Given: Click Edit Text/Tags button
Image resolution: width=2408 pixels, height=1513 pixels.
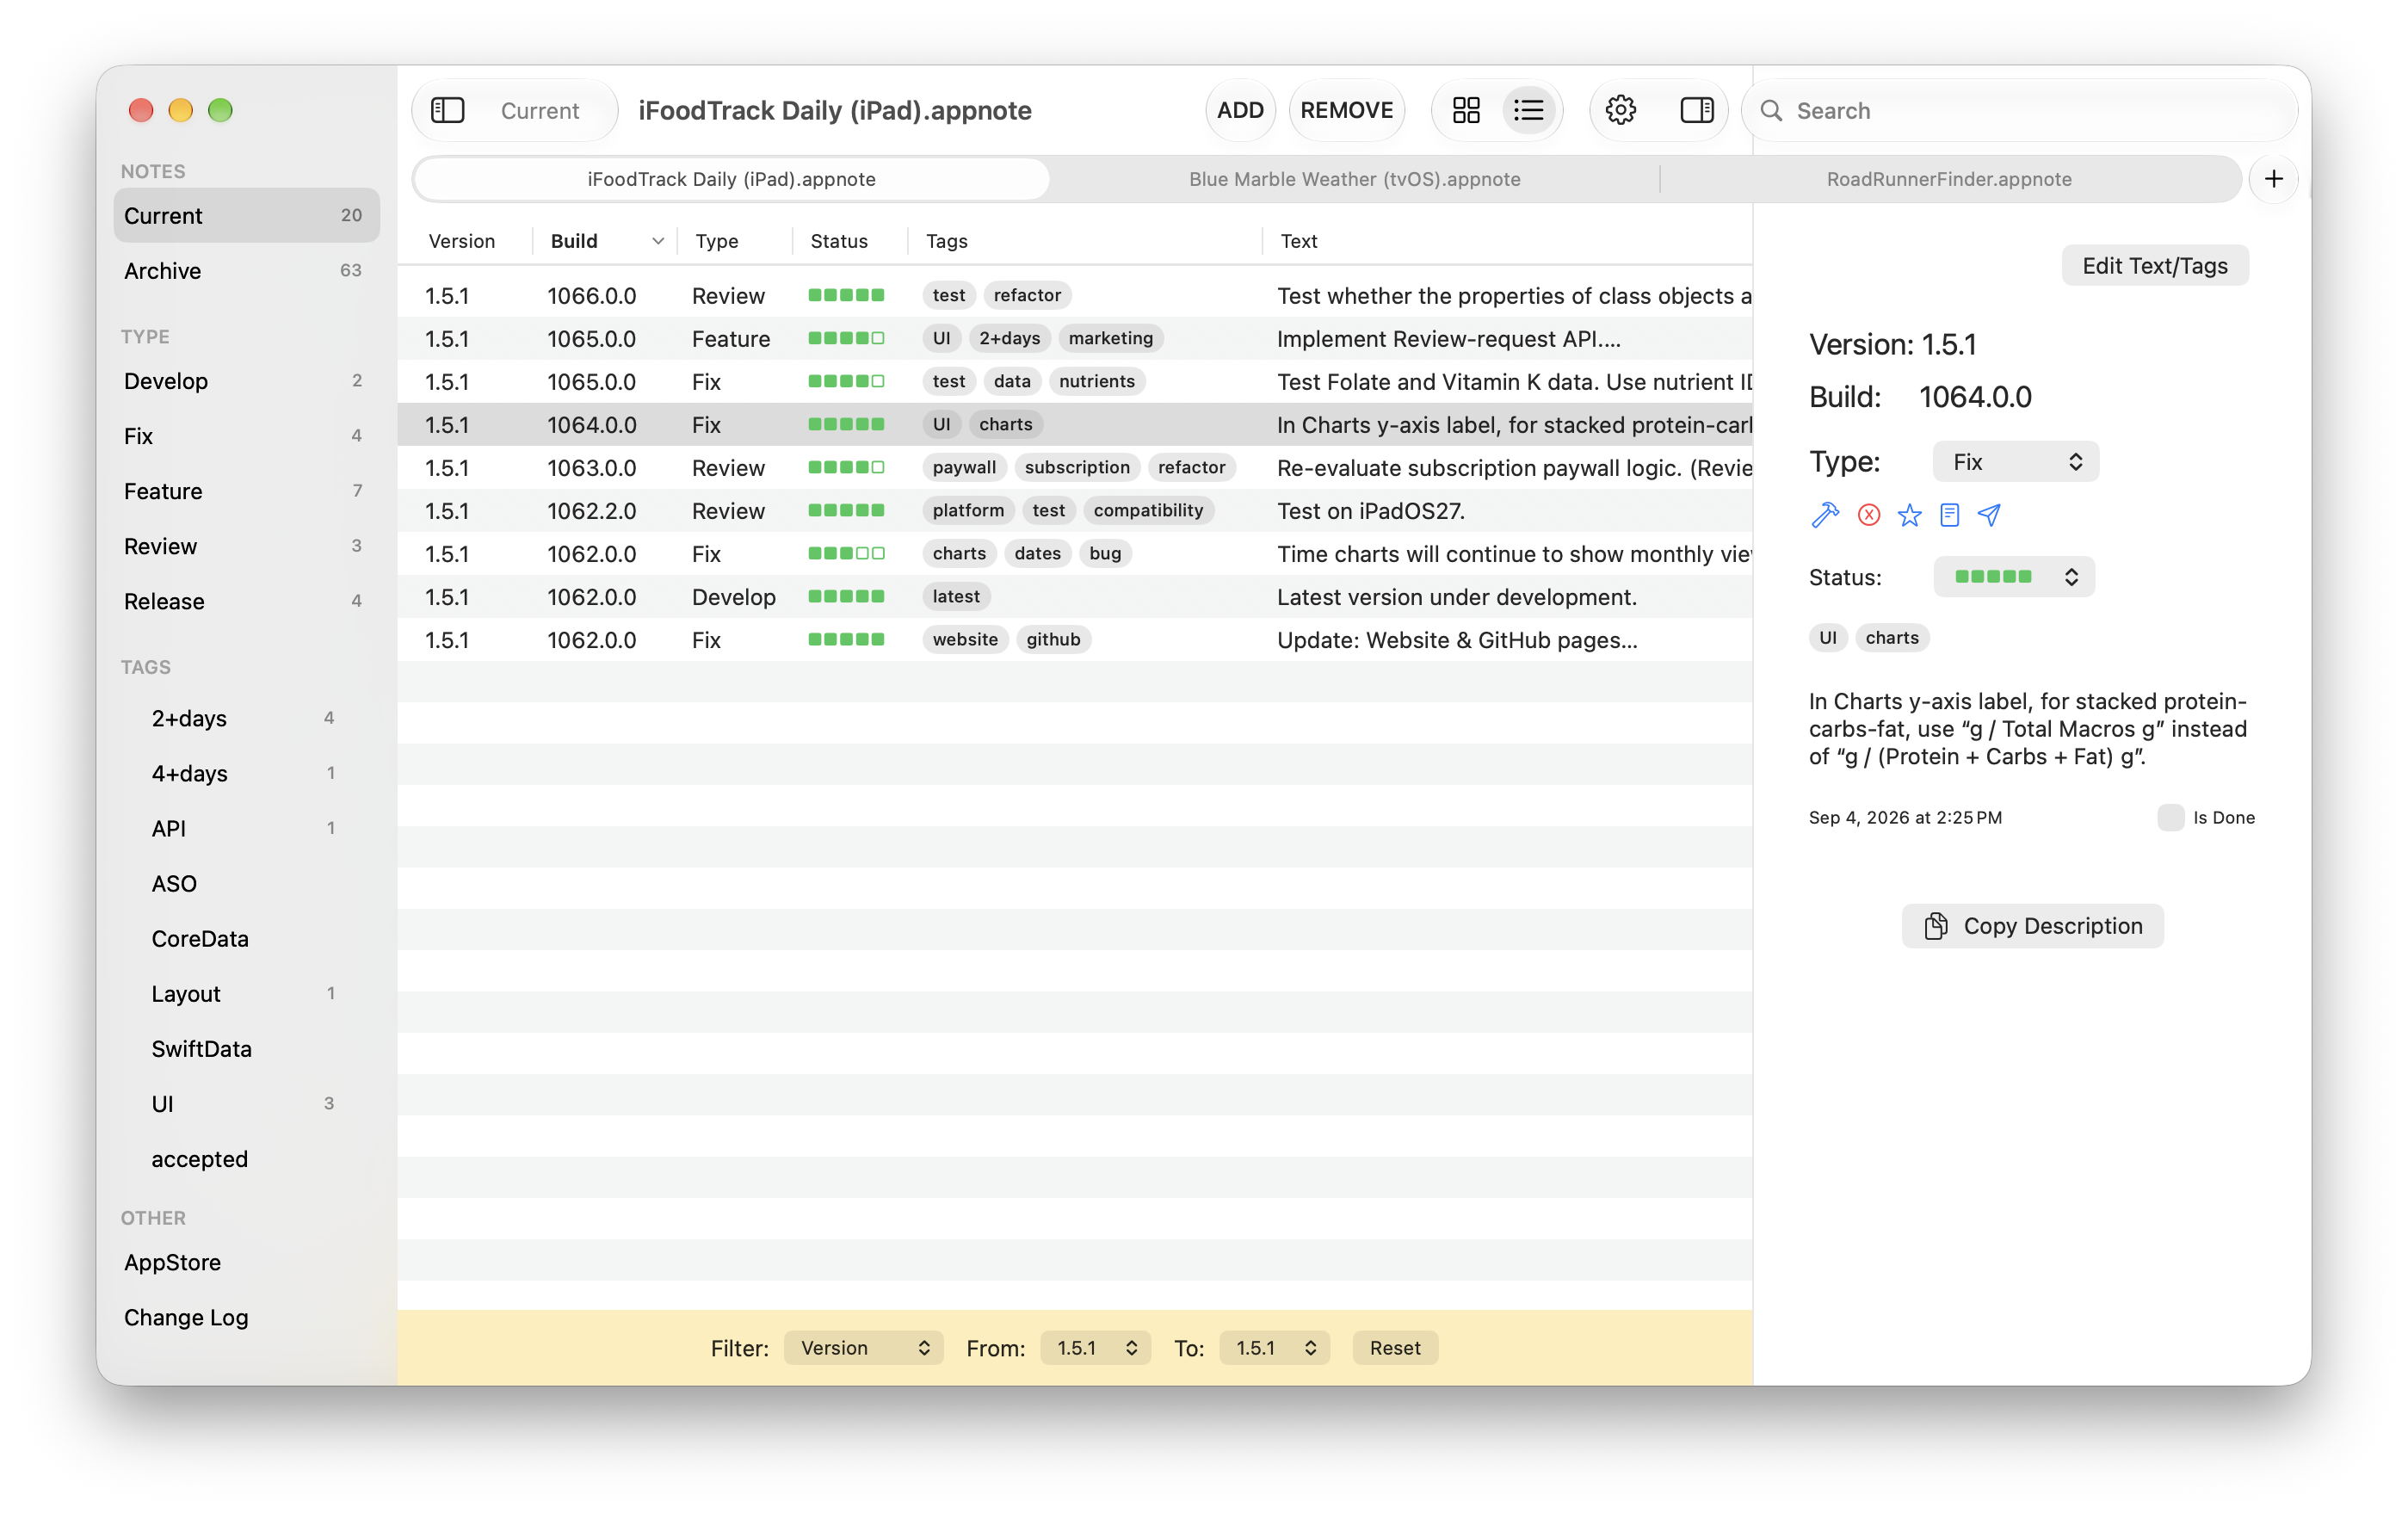Looking at the screenshot, I should (x=2154, y=266).
